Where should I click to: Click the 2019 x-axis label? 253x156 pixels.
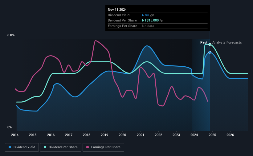coord(104,135)
